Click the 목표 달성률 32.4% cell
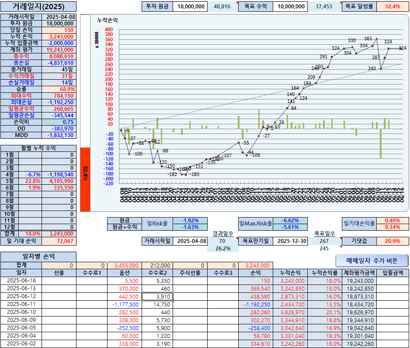This screenshot has width=410, height=348. (x=393, y=7)
